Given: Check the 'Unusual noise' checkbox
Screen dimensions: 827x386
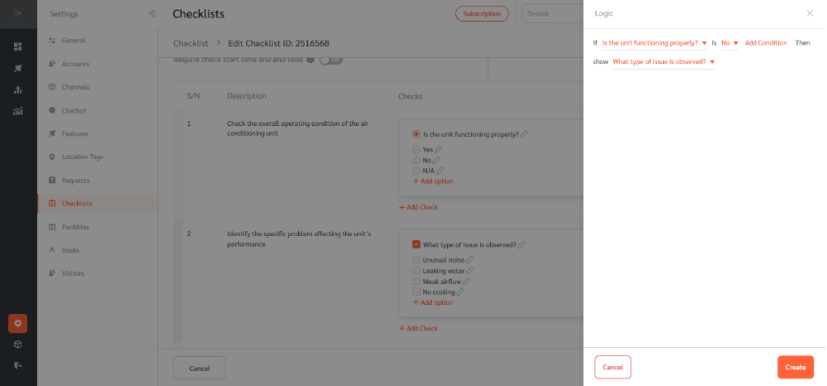Looking at the screenshot, I should [x=416, y=260].
